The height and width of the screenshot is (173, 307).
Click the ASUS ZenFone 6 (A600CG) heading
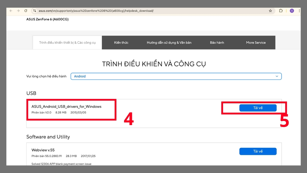(47, 19)
